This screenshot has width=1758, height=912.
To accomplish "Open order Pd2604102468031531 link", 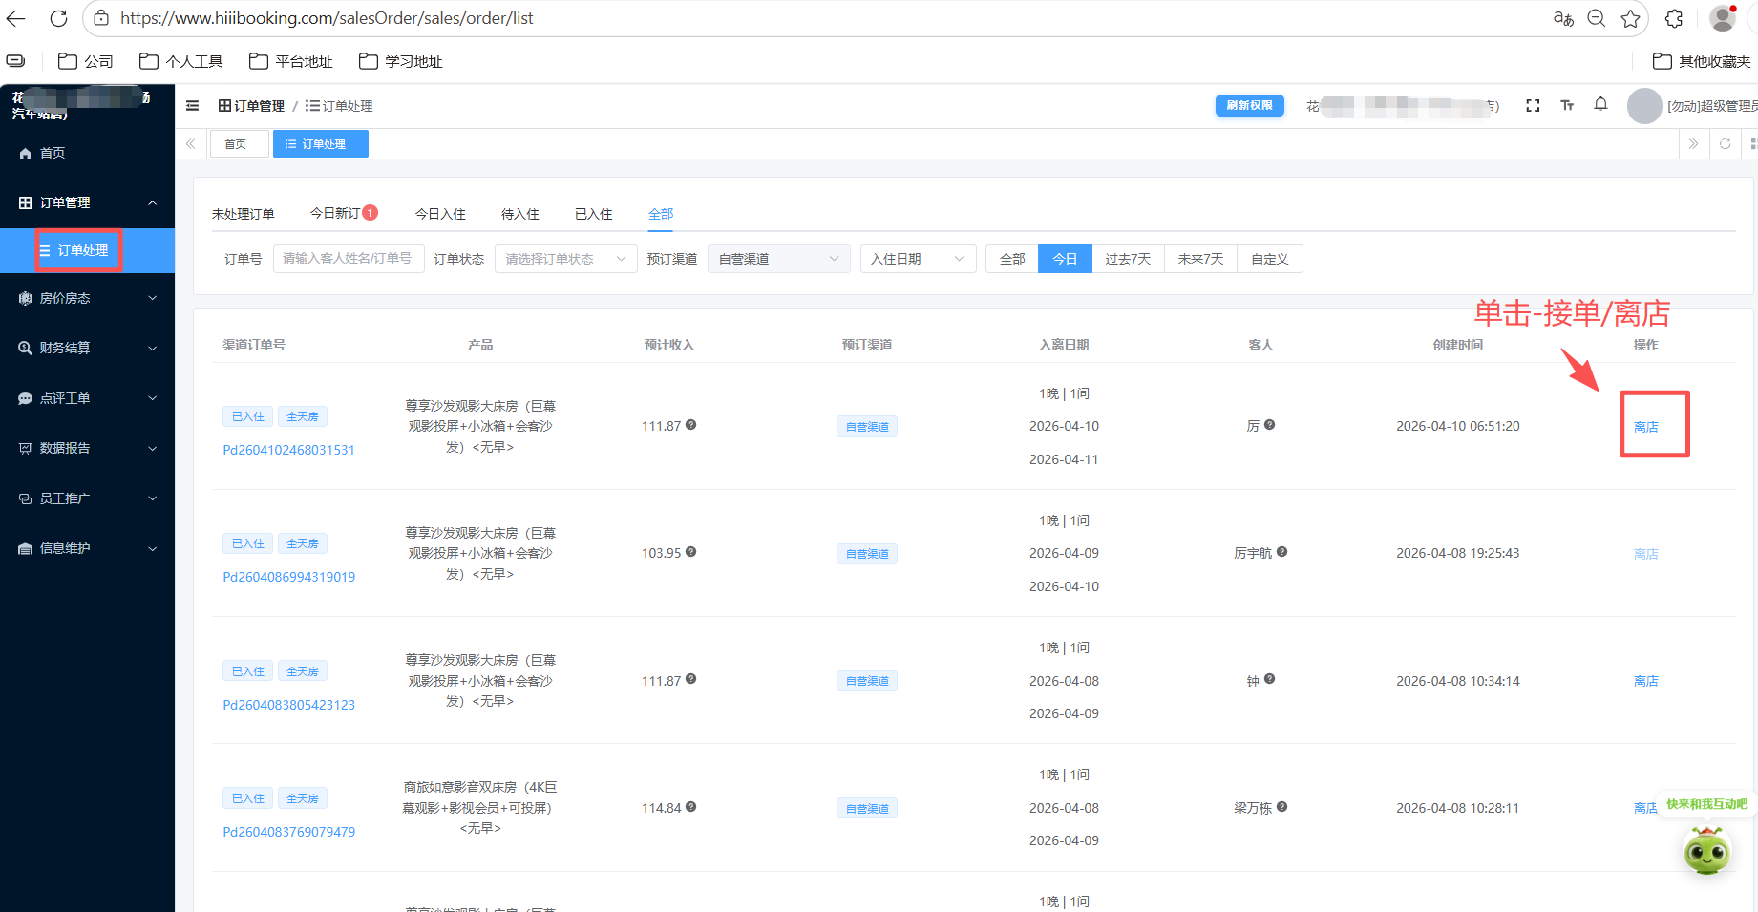I will 288,450.
